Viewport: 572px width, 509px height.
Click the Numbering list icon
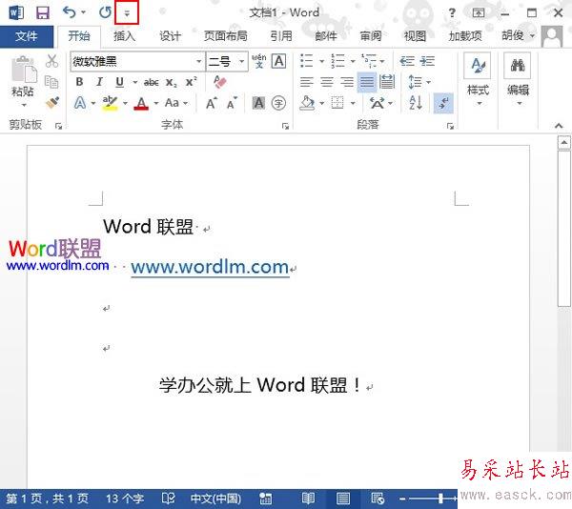pos(337,61)
